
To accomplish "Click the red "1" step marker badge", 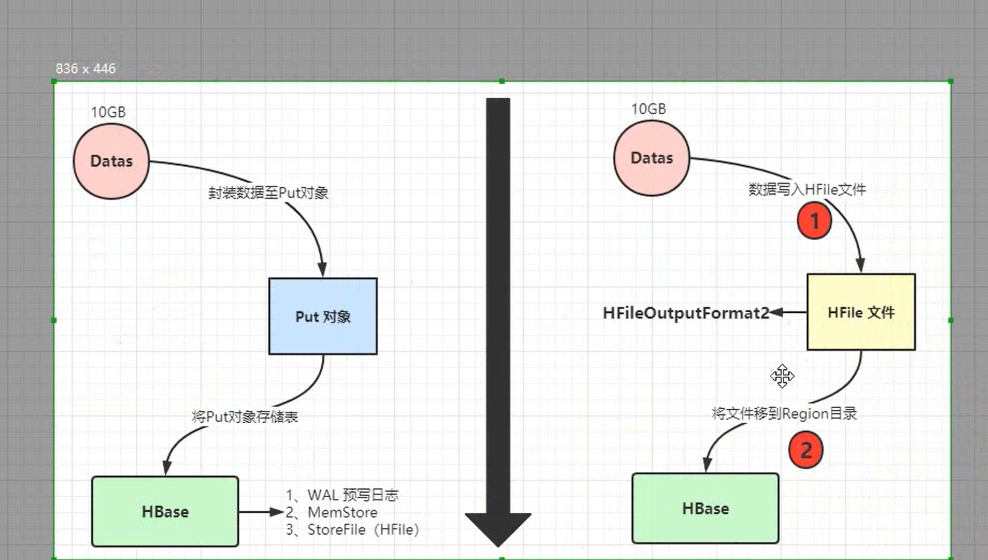I will coord(814,220).
